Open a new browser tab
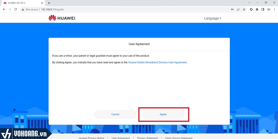Image resolution: width=278 pixels, height=139 pixels. point(49,3)
